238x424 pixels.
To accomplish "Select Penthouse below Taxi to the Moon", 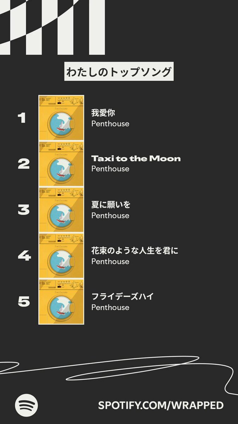I will pyautogui.click(x=110, y=169).
